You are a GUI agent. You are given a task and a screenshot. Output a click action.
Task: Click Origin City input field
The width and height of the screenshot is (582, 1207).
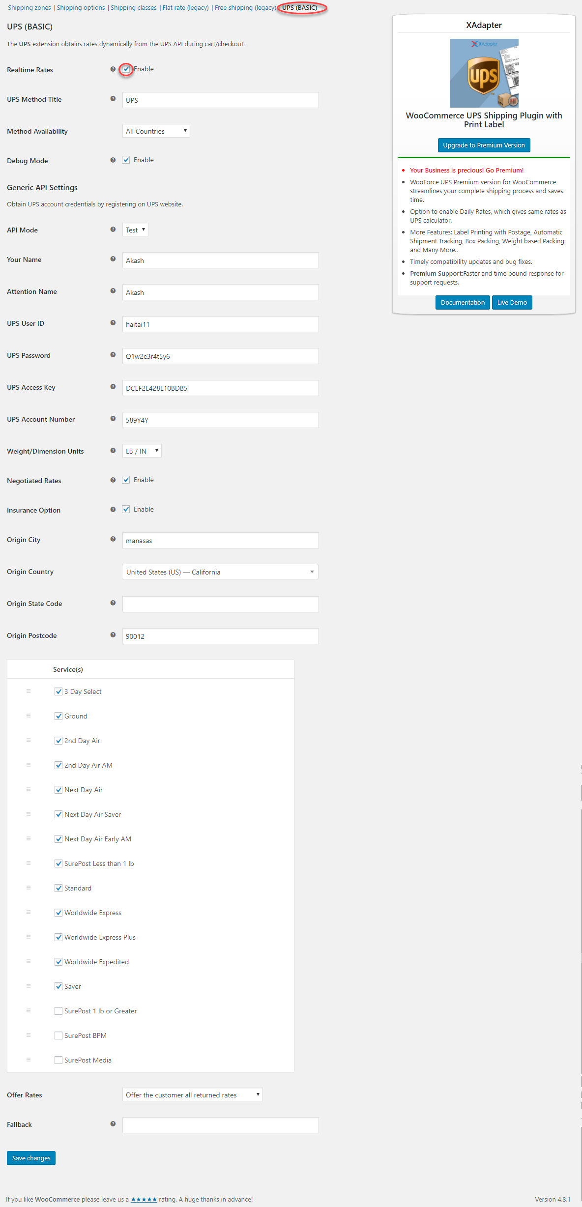tap(220, 540)
